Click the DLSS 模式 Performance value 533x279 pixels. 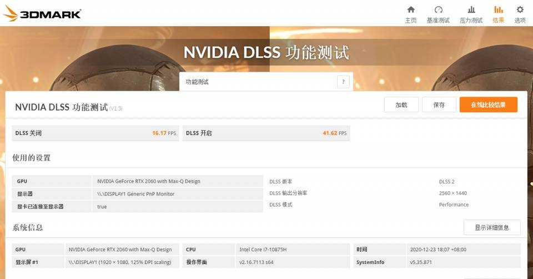(454, 205)
